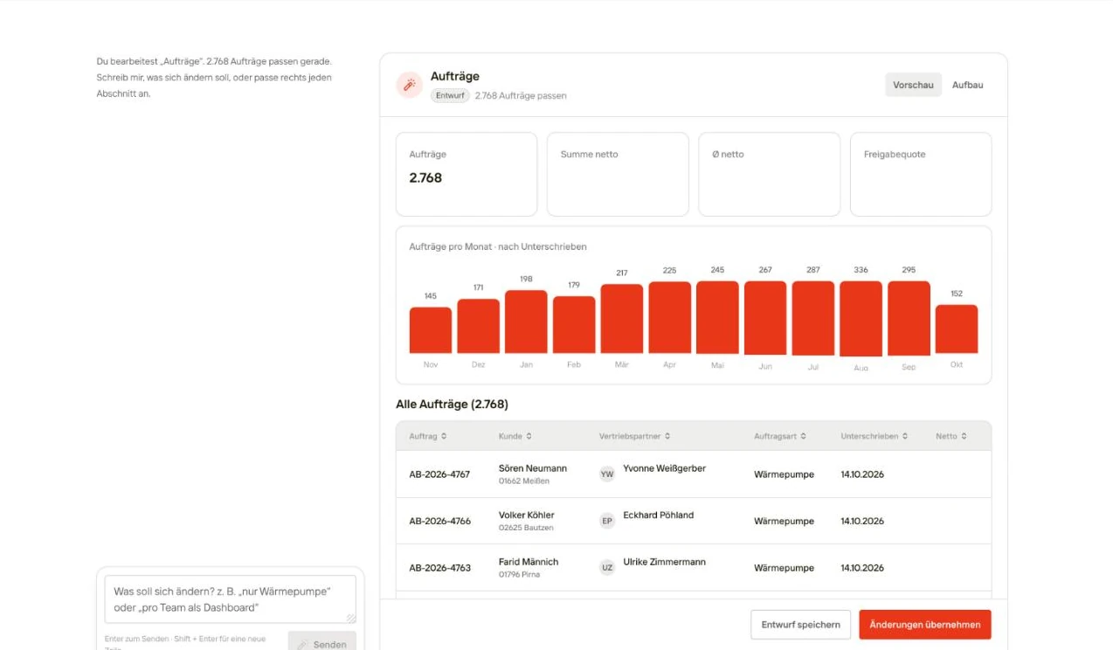Viewport: 1113px width, 650px height.
Task: Sort by the Auftrag column header
Action: (428, 436)
